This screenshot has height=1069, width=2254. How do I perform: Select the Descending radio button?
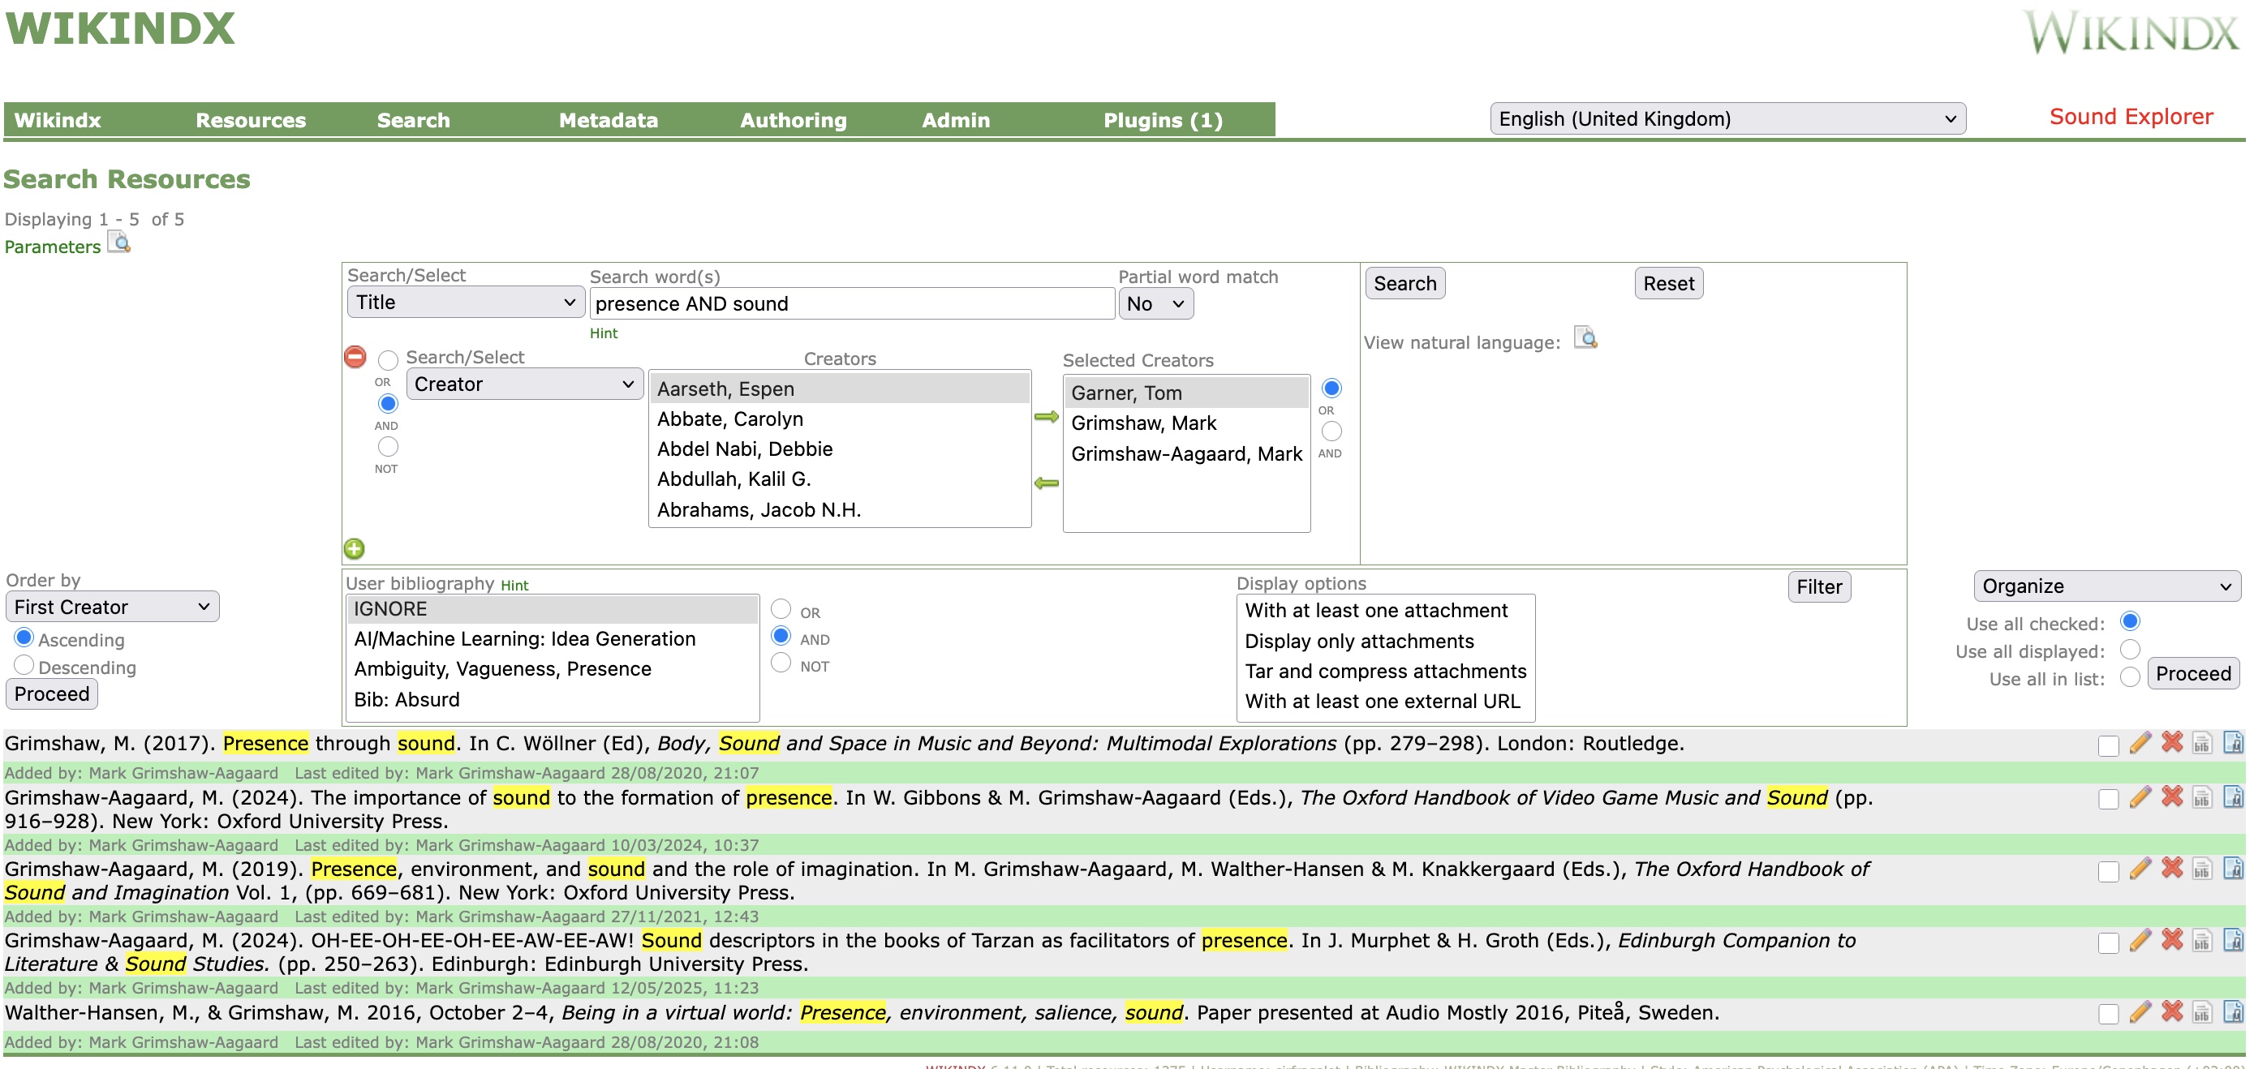point(24,666)
